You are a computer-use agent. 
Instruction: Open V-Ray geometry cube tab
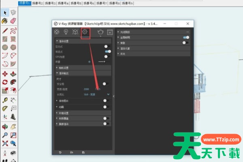(75, 32)
